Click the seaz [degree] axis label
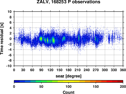The image size is (126, 94). coord(69,76)
